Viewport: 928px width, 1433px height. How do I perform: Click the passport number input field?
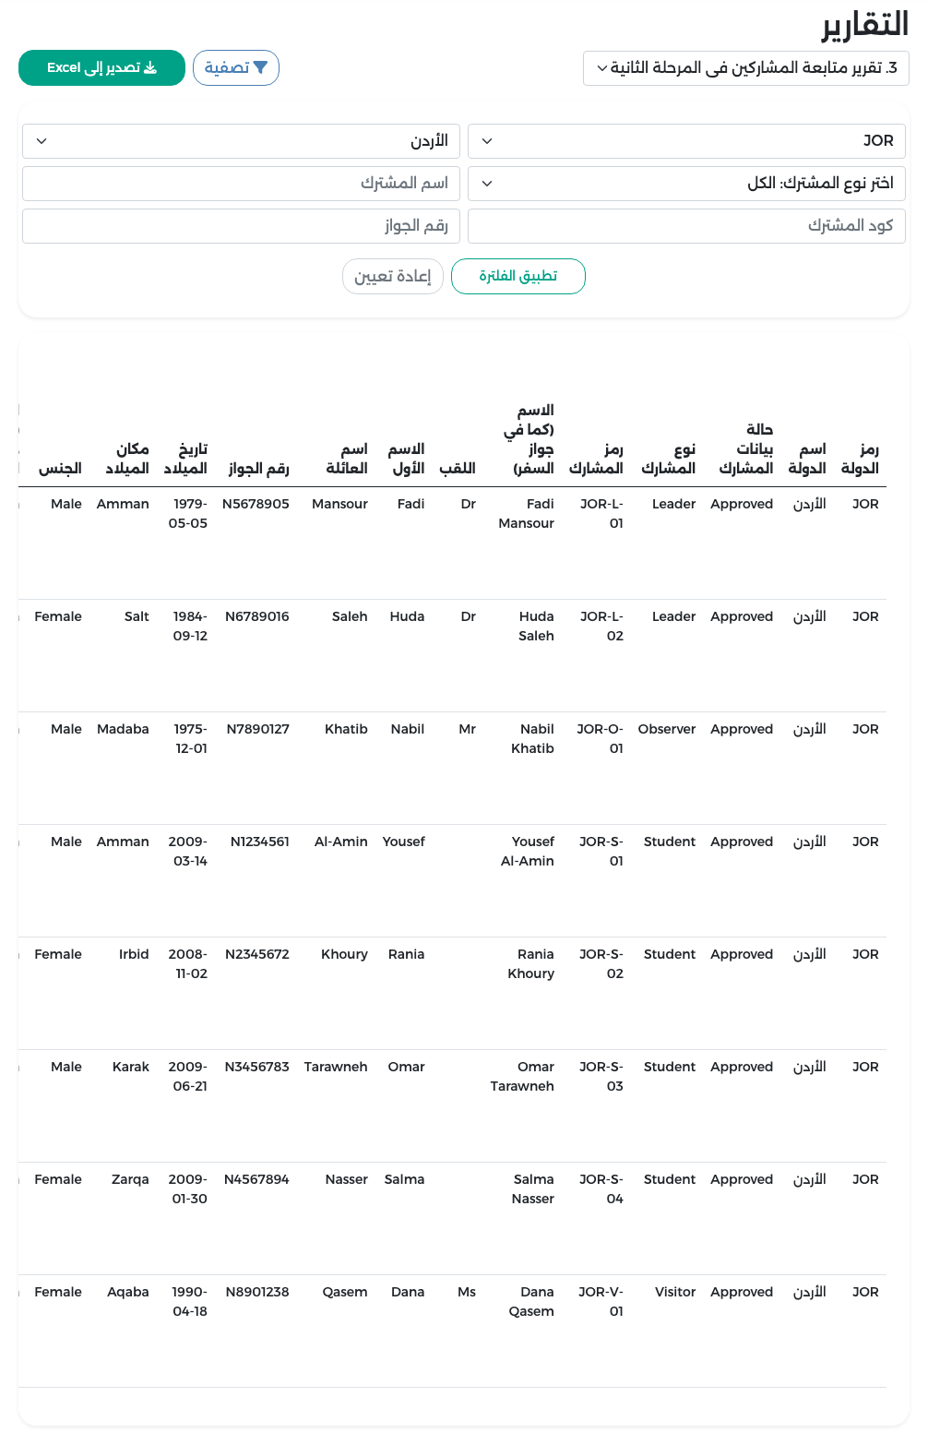(241, 226)
